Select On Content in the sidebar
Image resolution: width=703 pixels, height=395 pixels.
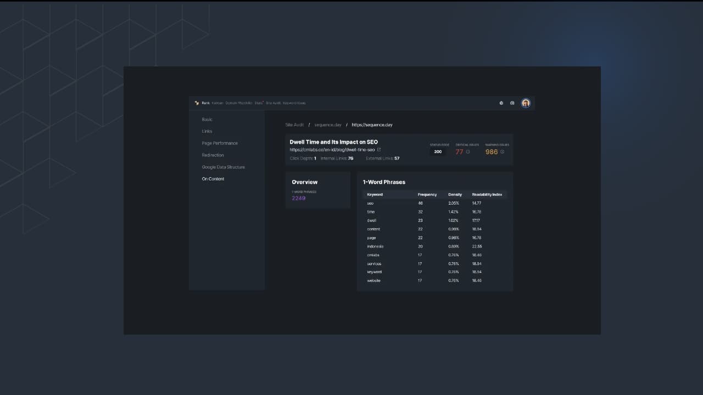213,179
